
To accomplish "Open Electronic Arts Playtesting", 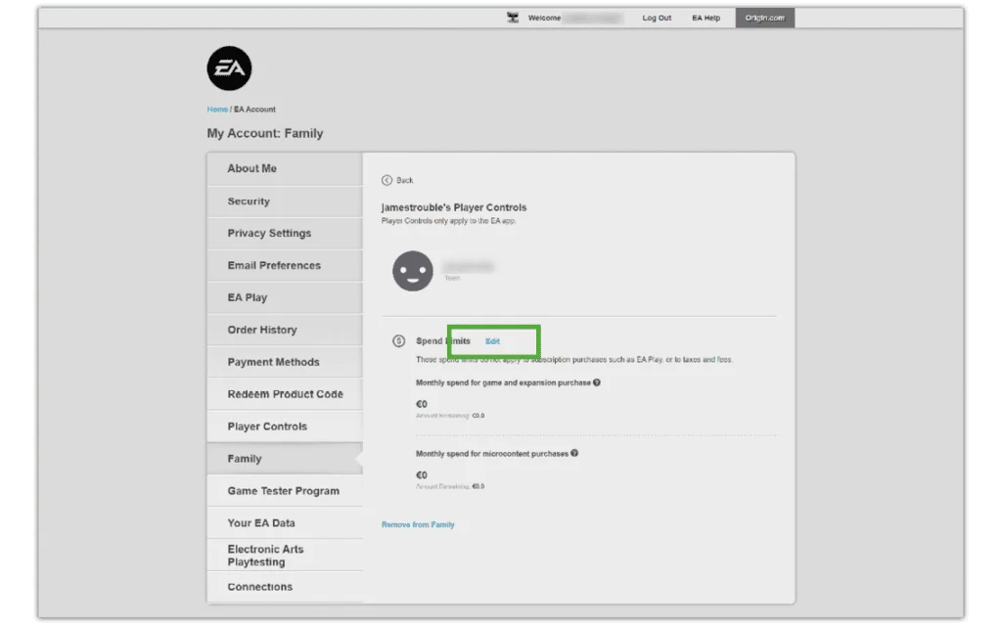I will point(285,556).
